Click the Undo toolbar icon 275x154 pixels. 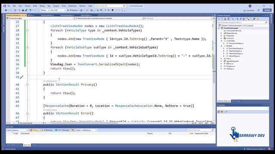31,10
